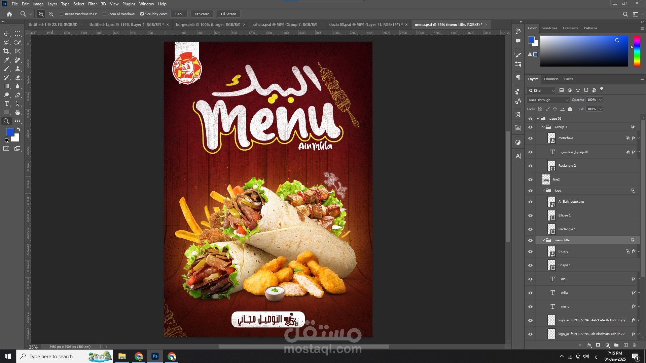The width and height of the screenshot is (646, 363).
Task: Hide the motorbike layer
Action: tap(531, 138)
